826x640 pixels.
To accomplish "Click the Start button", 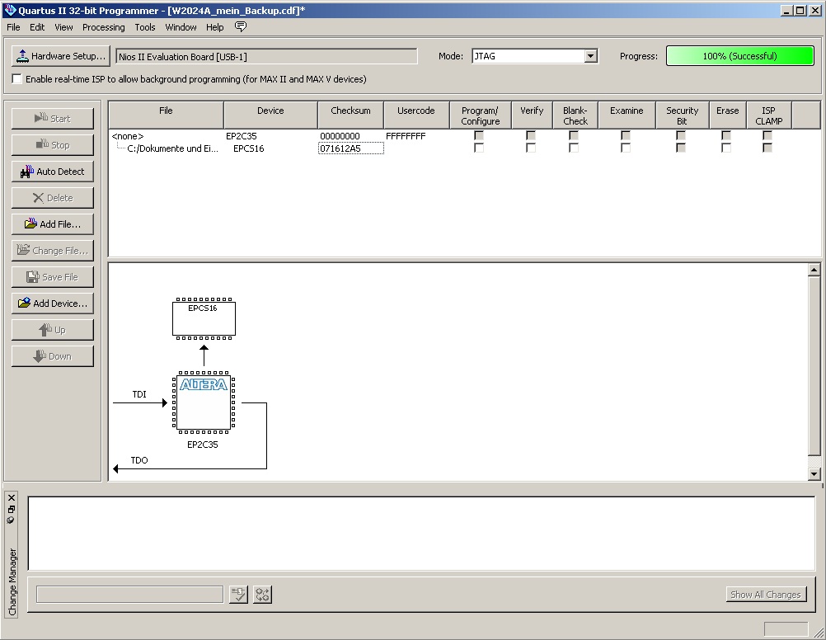I will [53, 119].
